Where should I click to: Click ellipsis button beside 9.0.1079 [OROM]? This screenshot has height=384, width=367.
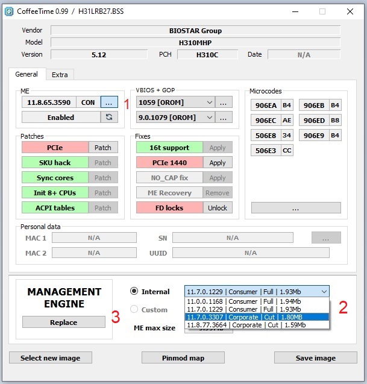(x=224, y=118)
